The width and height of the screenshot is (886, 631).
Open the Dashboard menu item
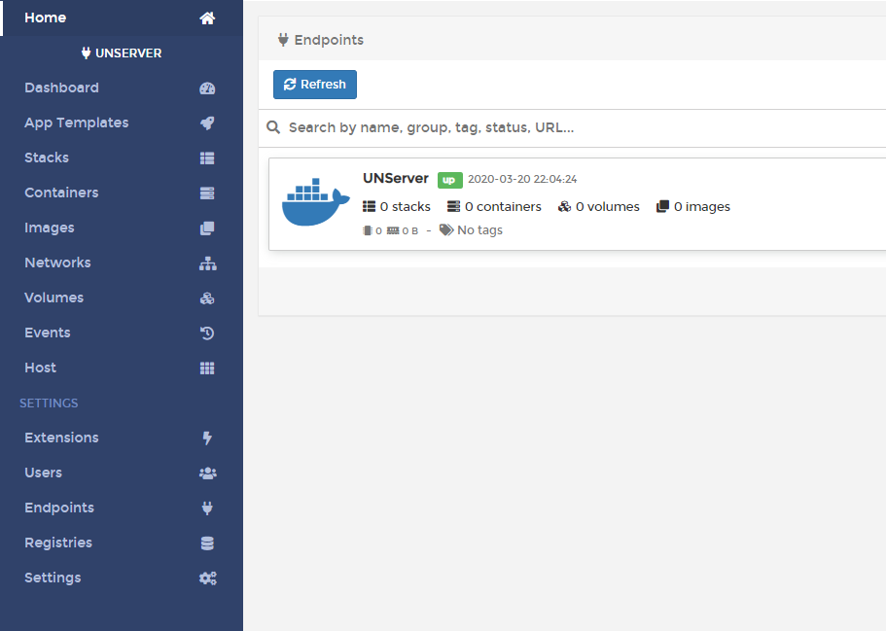(122, 88)
